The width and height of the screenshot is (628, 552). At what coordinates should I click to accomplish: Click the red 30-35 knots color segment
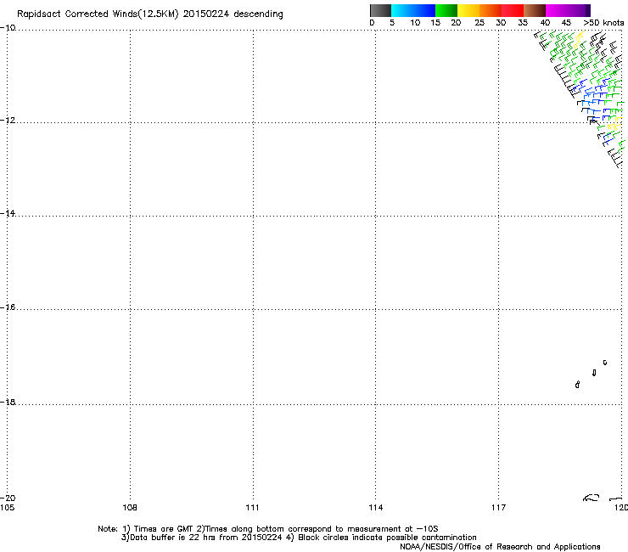pyautogui.click(x=513, y=10)
